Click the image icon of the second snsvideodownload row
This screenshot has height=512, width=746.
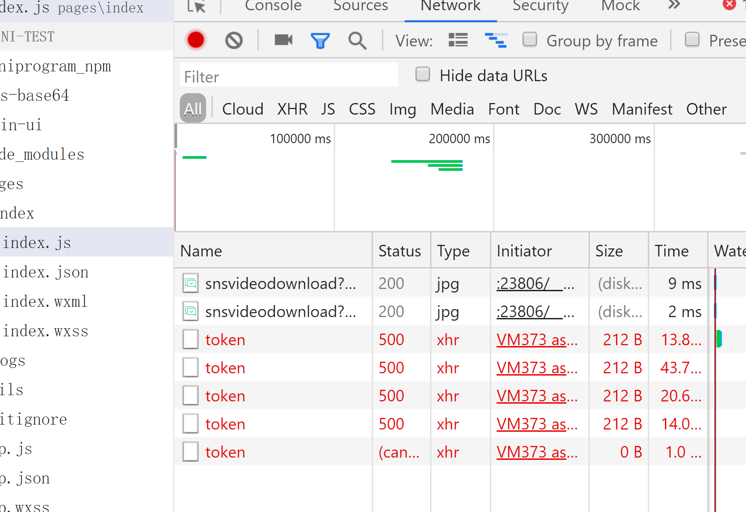click(191, 311)
